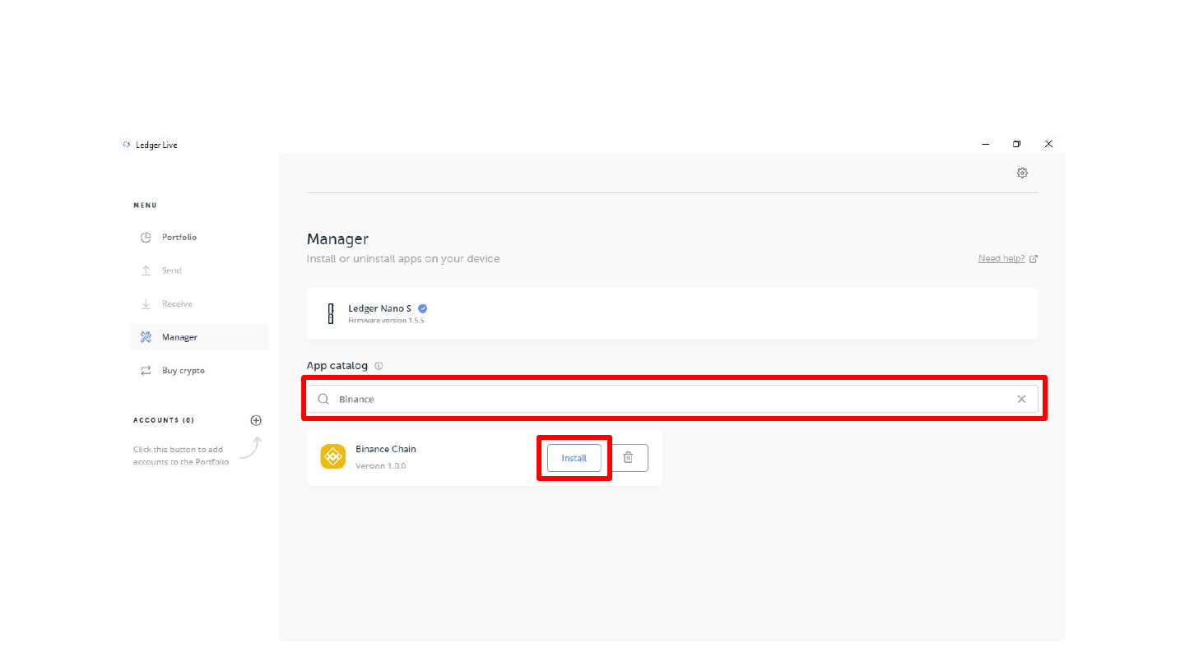Click the Portfolio pie chart icon

(146, 238)
